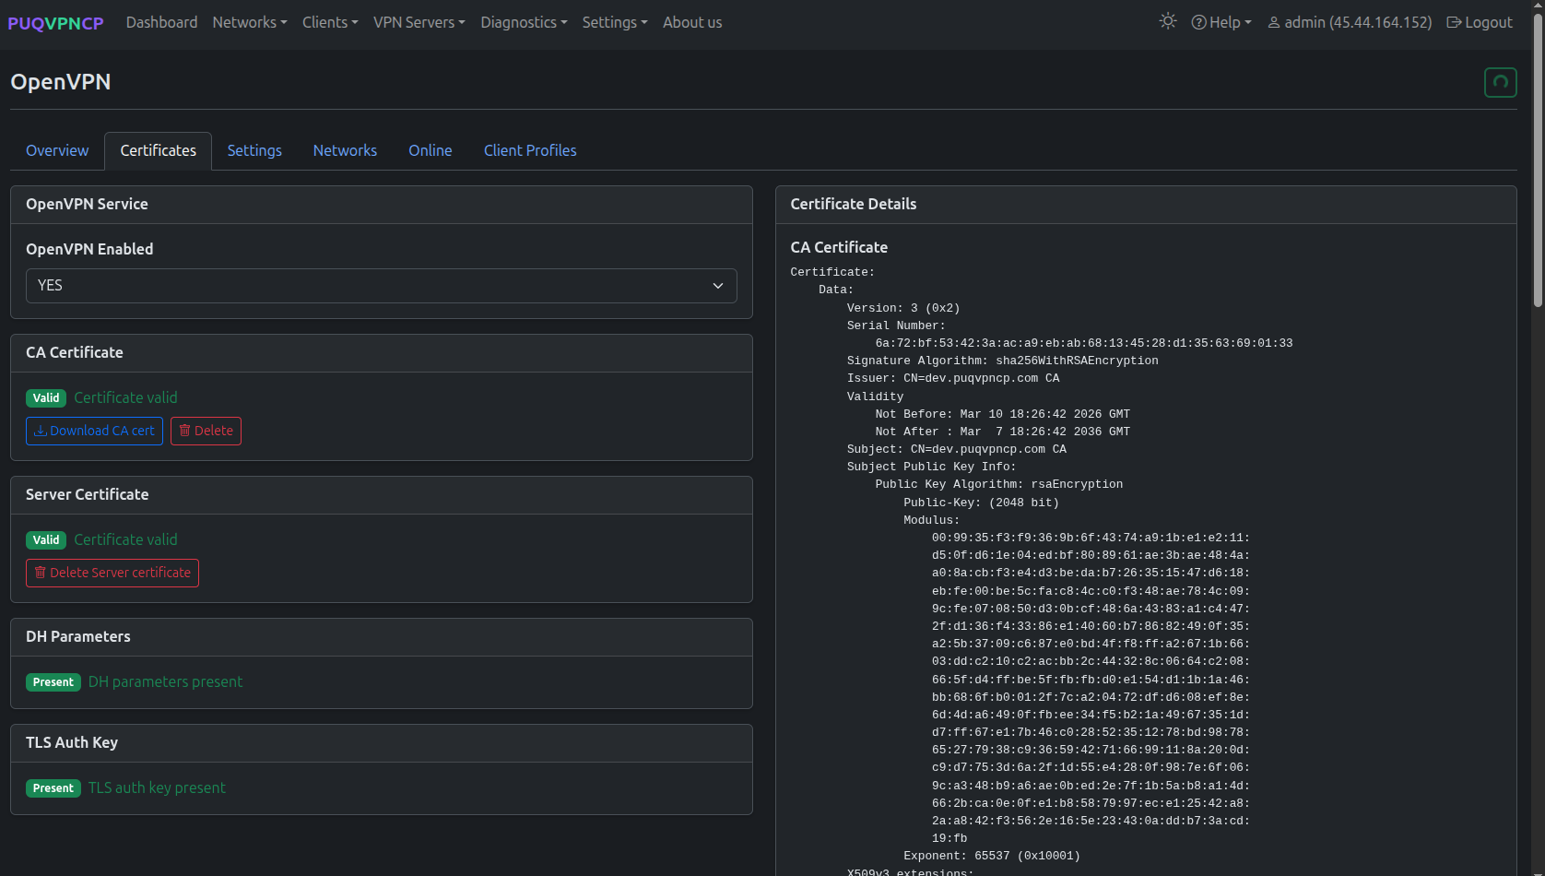The width and height of the screenshot is (1545, 876).
Task: Log out using the Logout link
Action: (x=1480, y=22)
